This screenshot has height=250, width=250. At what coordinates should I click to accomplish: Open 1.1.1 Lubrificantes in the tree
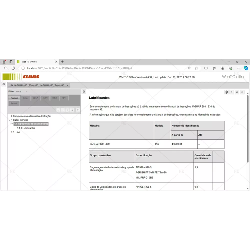pyautogui.click(x=26, y=128)
